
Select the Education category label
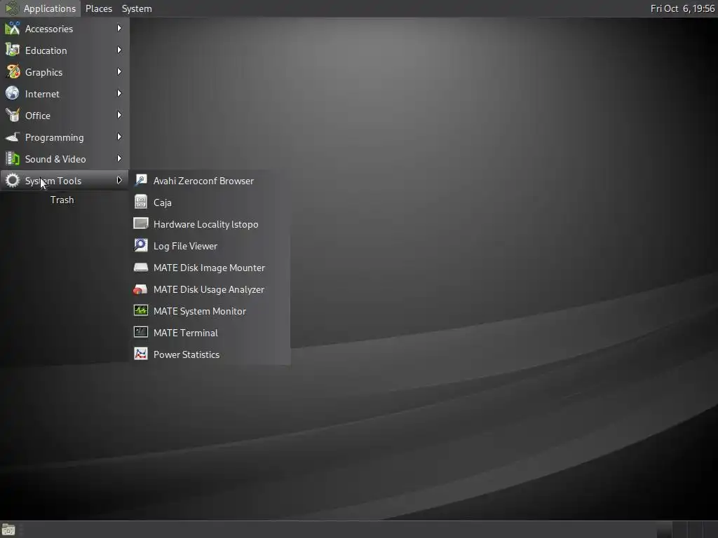point(46,50)
